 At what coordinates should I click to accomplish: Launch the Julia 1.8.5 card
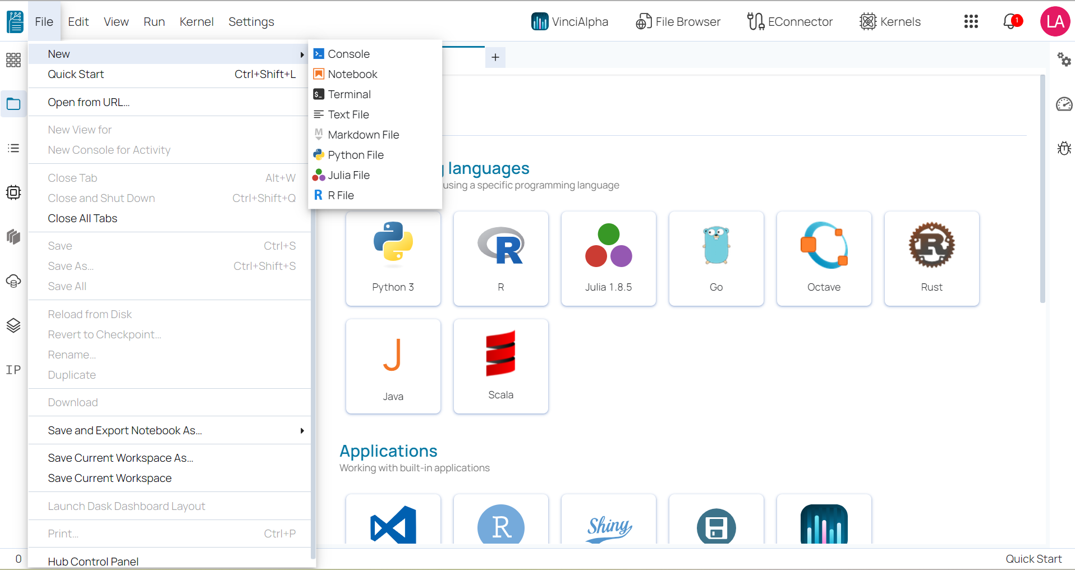click(609, 259)
